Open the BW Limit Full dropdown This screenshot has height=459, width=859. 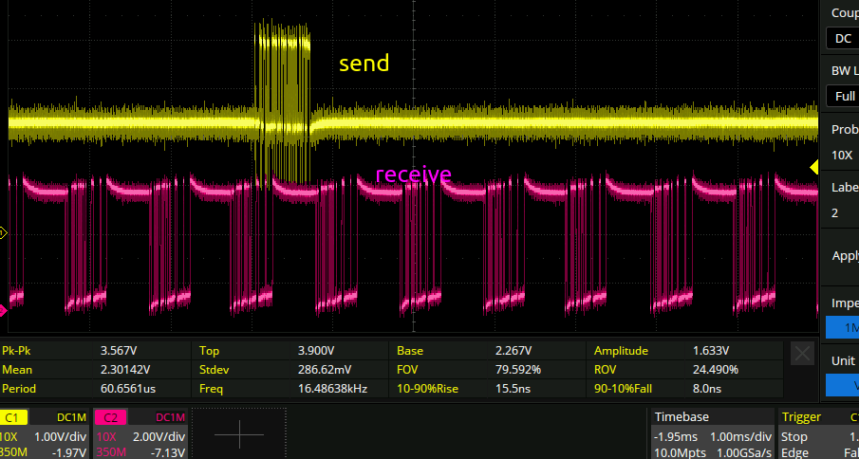(x=842, y=96)
